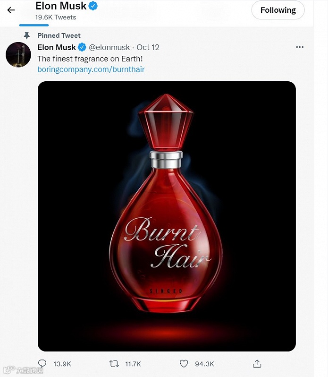Click the reply speech bubble icon

click(x=42, y=363)
